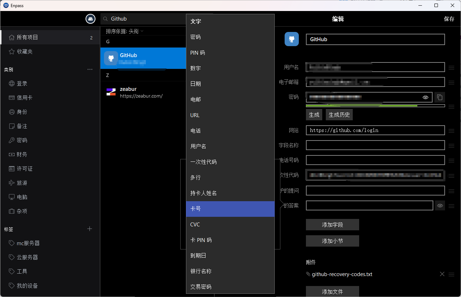
Task: Click the 保存 save button
Action: click(x=449, y=19)
